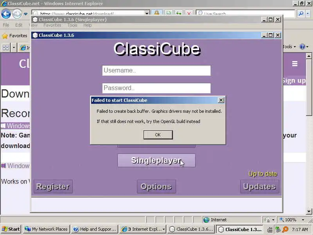Close the Failed to start ClassiCube dialog
313x235 pixels.
coord(221,100)
